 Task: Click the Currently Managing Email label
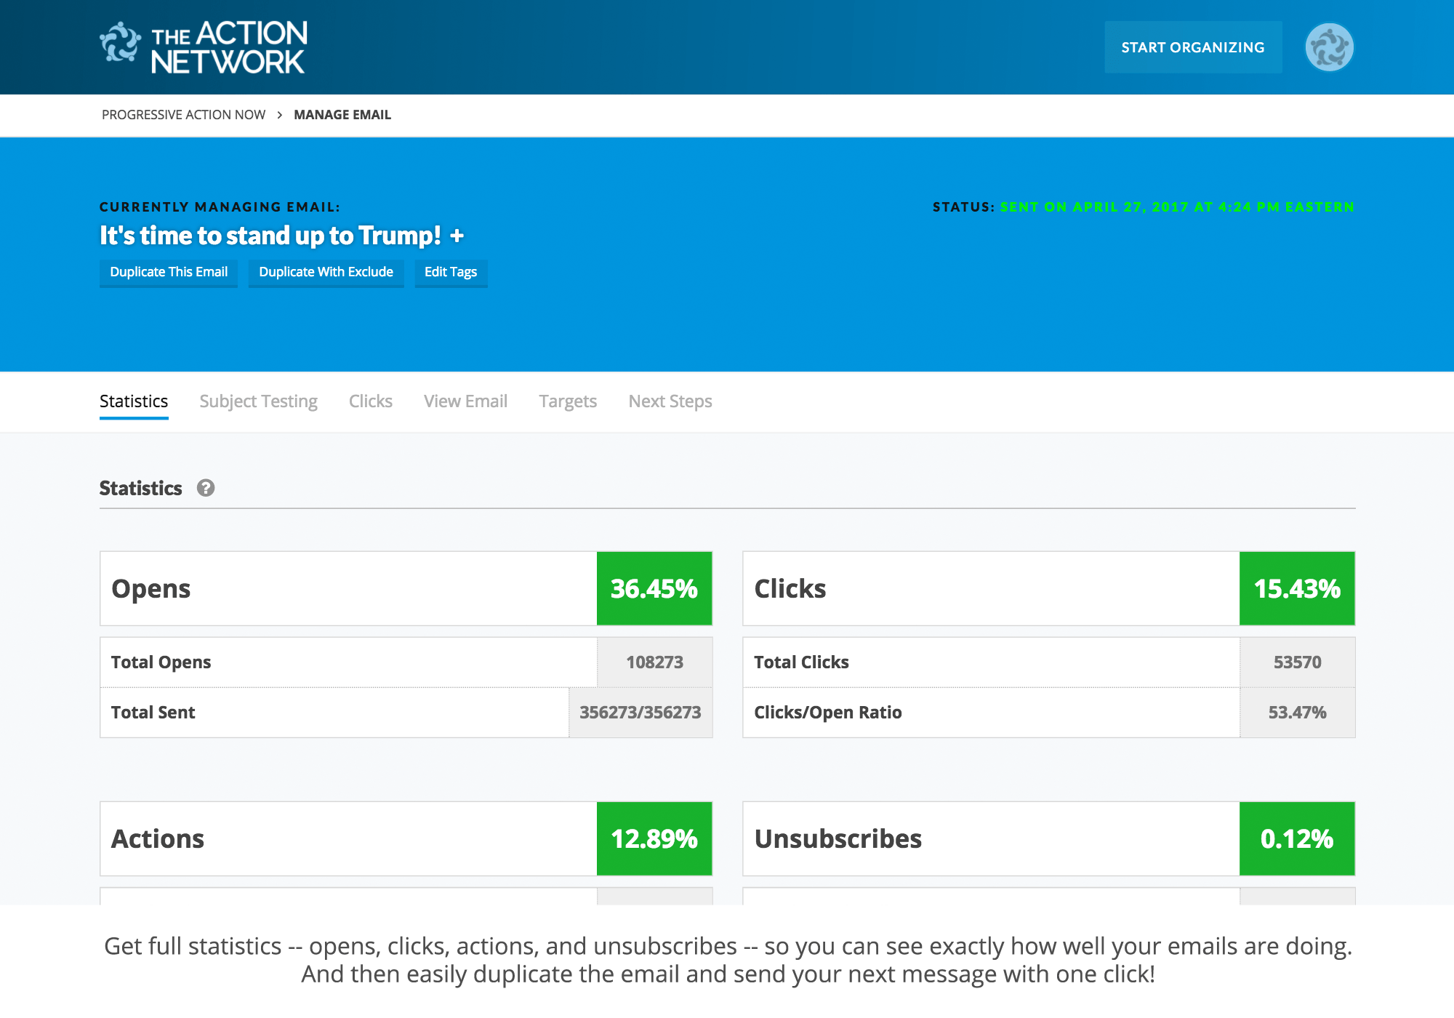pos(220,207)
